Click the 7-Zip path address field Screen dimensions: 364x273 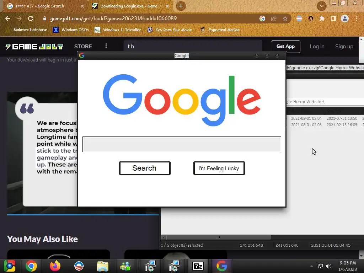tap(325, 102)
